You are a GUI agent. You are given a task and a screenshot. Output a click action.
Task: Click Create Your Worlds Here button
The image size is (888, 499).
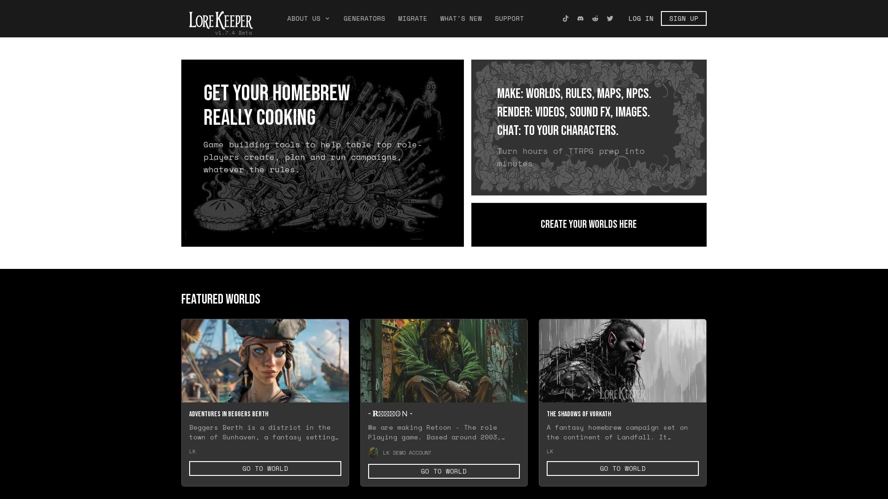coord(588,225)
